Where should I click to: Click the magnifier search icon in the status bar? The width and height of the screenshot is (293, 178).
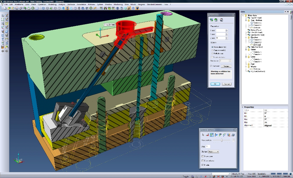[x=229, y=174]
